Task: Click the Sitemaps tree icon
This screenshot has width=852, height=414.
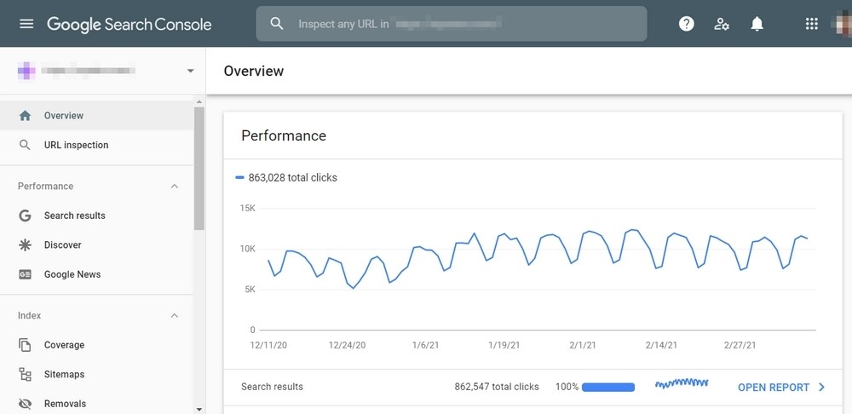Action: click(25, 374)
